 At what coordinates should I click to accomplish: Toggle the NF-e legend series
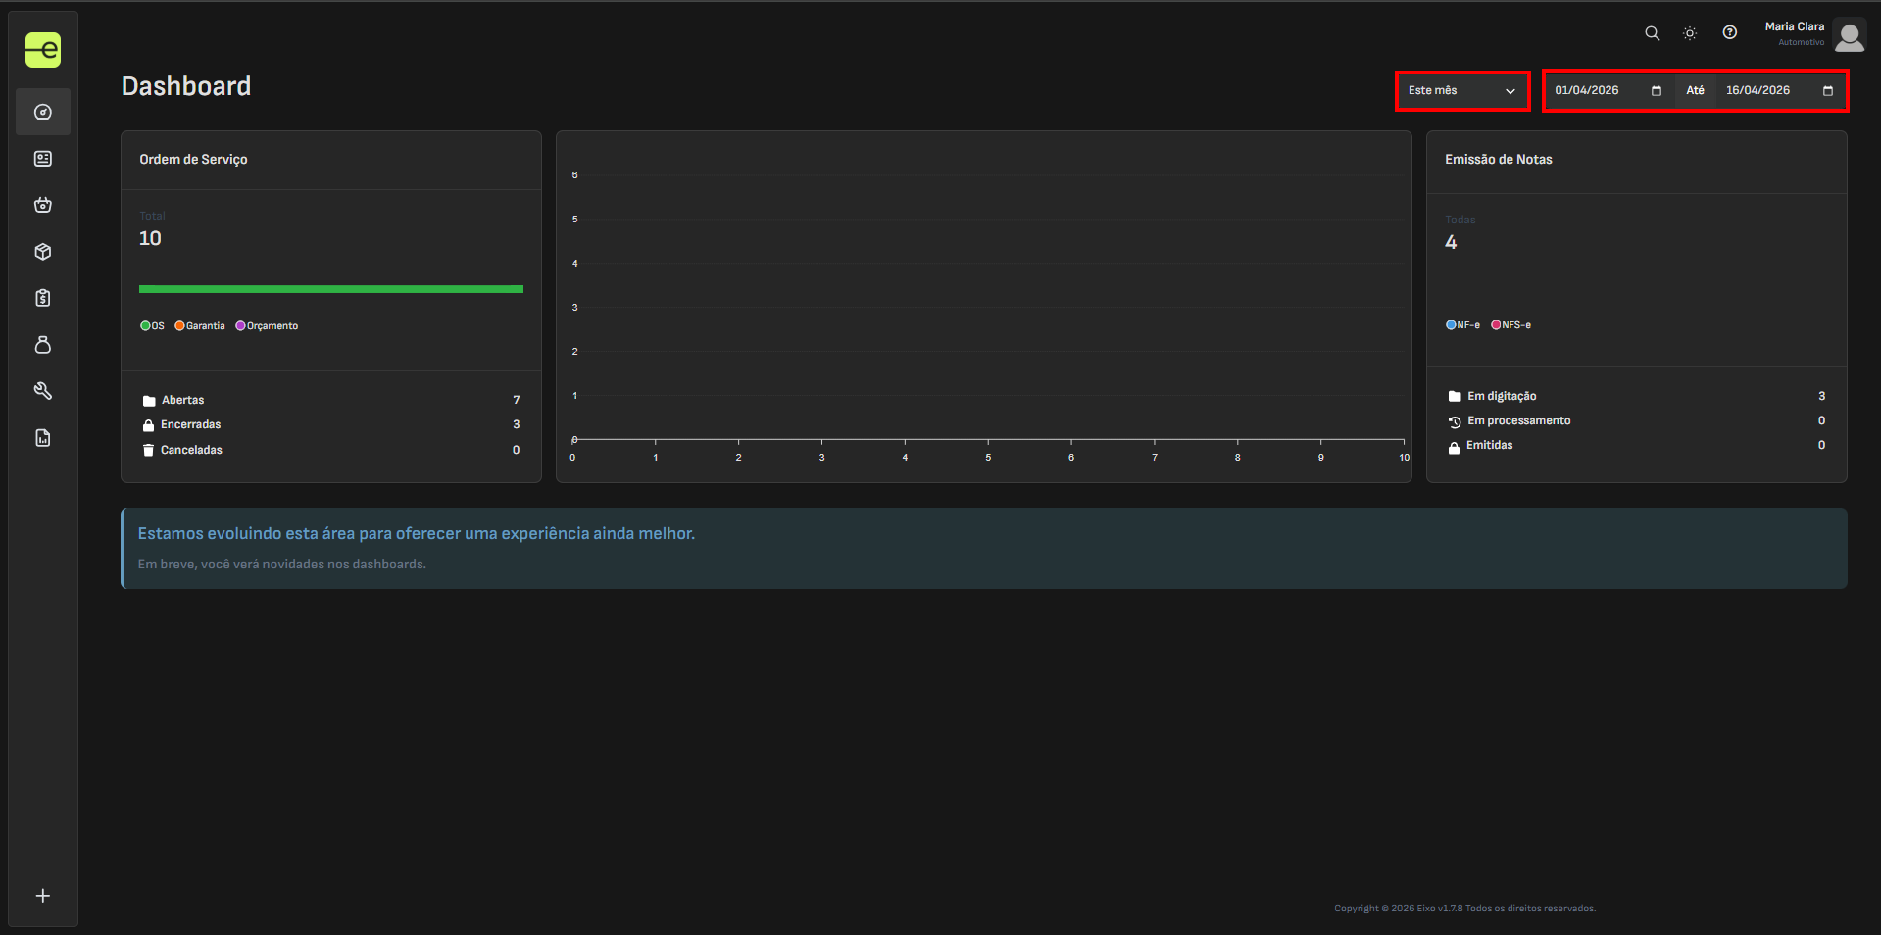1462,325
